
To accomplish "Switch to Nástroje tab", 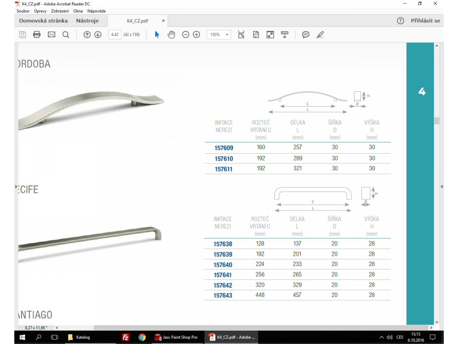I will click(87, 21).
